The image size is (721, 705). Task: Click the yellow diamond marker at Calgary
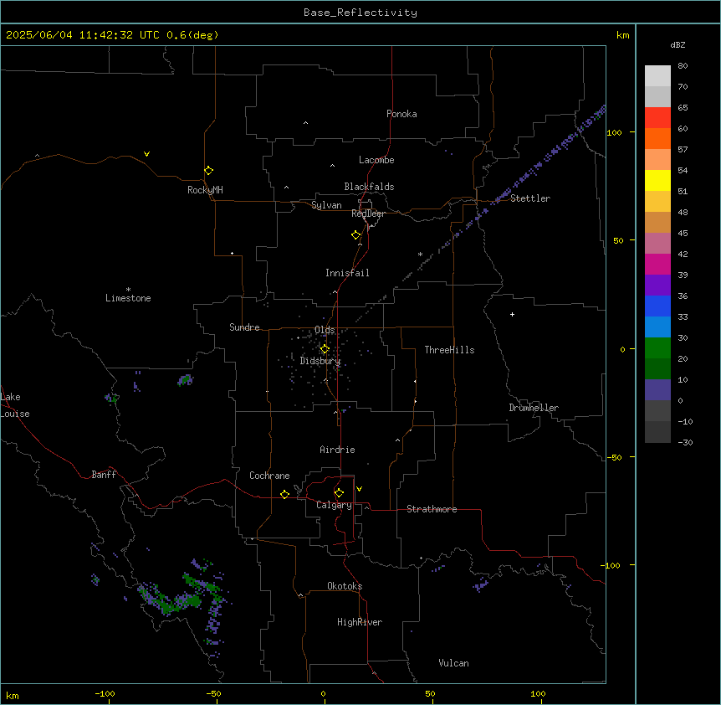pyautogui.click(x=339, y=493)
